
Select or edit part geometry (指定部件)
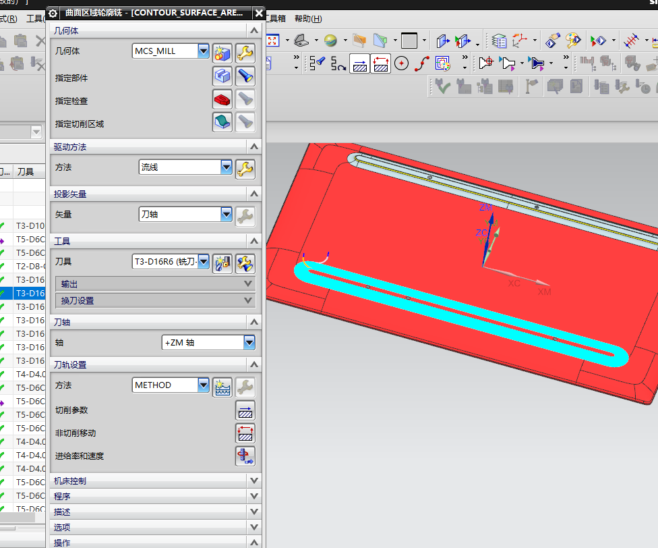click(x=222, y=76)
